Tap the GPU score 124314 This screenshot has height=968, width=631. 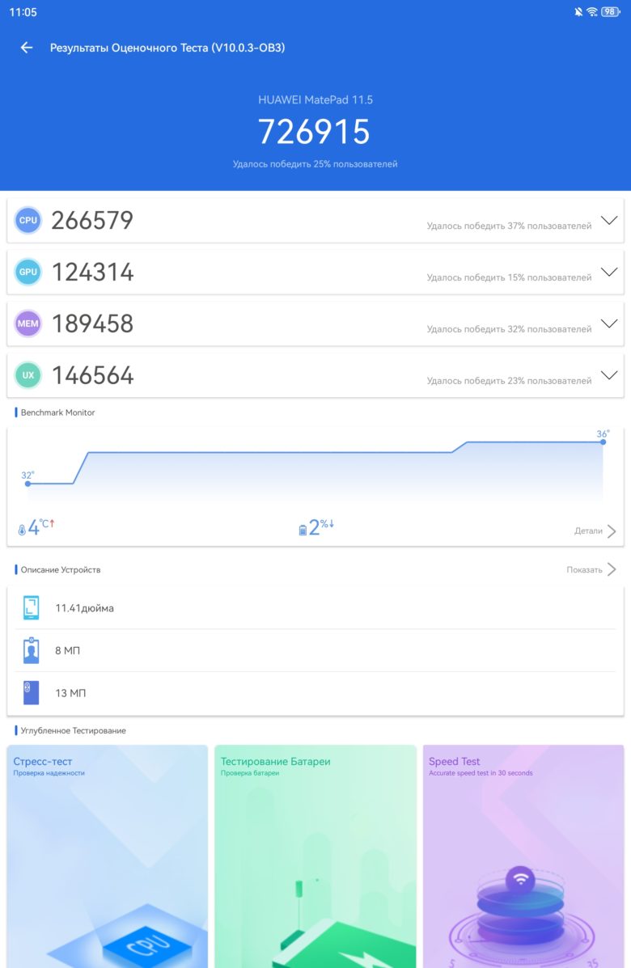click(92, 272)
